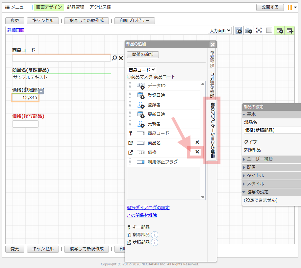Click reference link icon beside 商品名
This screenshot has height=268, width=301.
click(x=131, y=143)
